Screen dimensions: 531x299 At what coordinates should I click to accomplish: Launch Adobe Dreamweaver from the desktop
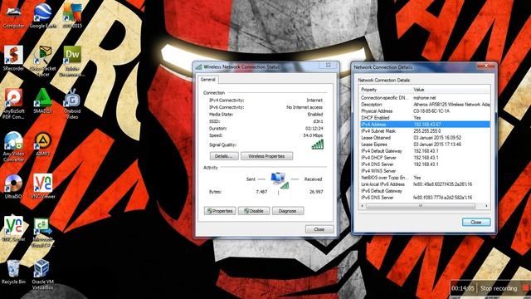pyautogui.click(x=72, y=61)
